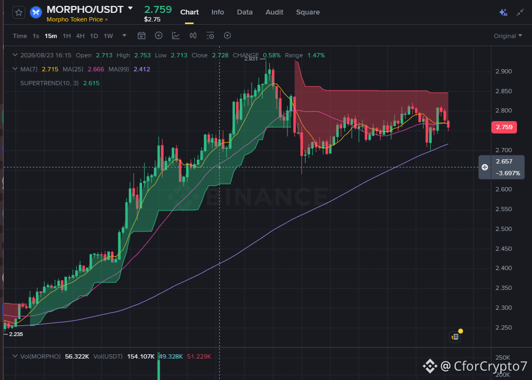Viewport: 532px width, 380px height.
Task: Open the hexagon chart settings icon
Action: (227, 35)
